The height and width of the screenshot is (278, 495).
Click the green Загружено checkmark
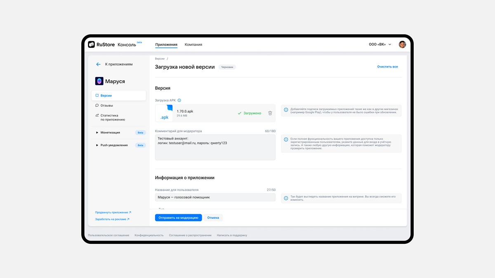239,113
